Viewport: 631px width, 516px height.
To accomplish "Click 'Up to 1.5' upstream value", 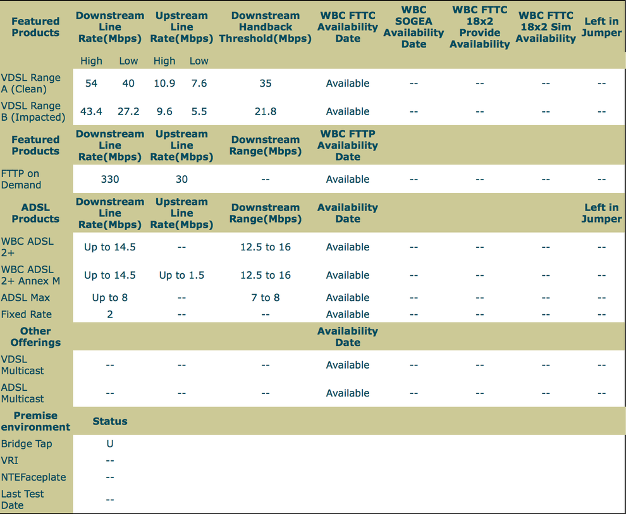I will [182, 275].
